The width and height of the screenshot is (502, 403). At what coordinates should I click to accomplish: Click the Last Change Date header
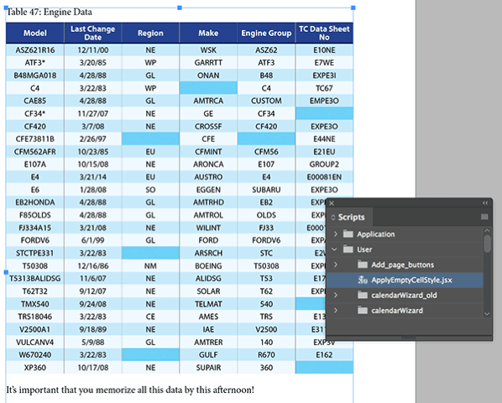pyautogui.click(x=93, y=33)
